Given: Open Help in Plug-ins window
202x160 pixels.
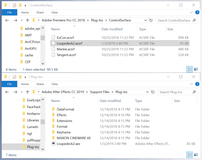Looking at the screenshot, I should pos(197,84).
